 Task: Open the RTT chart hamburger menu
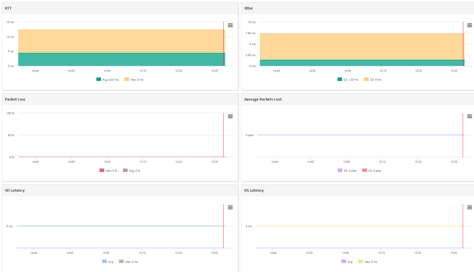coord(230,25)
